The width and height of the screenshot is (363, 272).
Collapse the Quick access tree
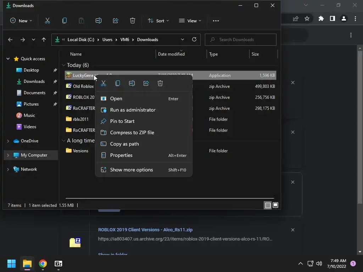[x=8, y=59]
